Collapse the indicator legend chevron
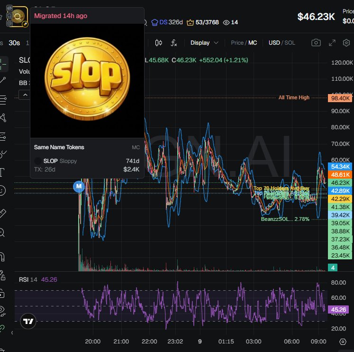The image size is (354, 352). click(25, 95)
